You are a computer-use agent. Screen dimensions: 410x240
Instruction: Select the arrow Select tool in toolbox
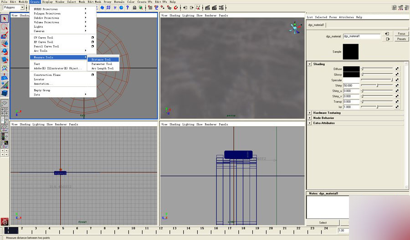point(5,18)
